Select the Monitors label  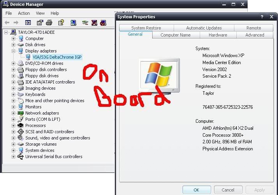[x=33, y=107]
